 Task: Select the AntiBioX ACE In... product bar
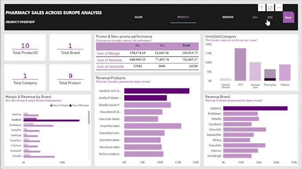157,91
